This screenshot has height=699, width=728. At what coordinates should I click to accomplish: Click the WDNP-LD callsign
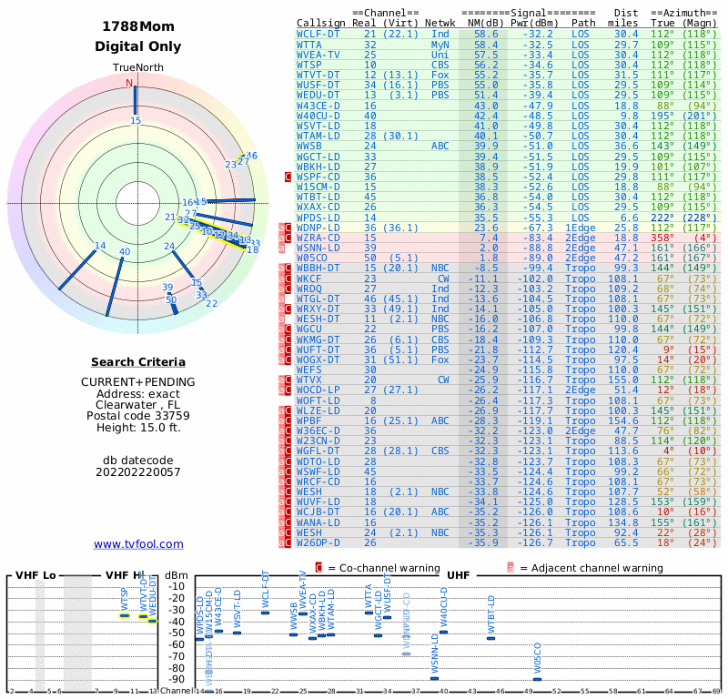click(x=318, y=228)
